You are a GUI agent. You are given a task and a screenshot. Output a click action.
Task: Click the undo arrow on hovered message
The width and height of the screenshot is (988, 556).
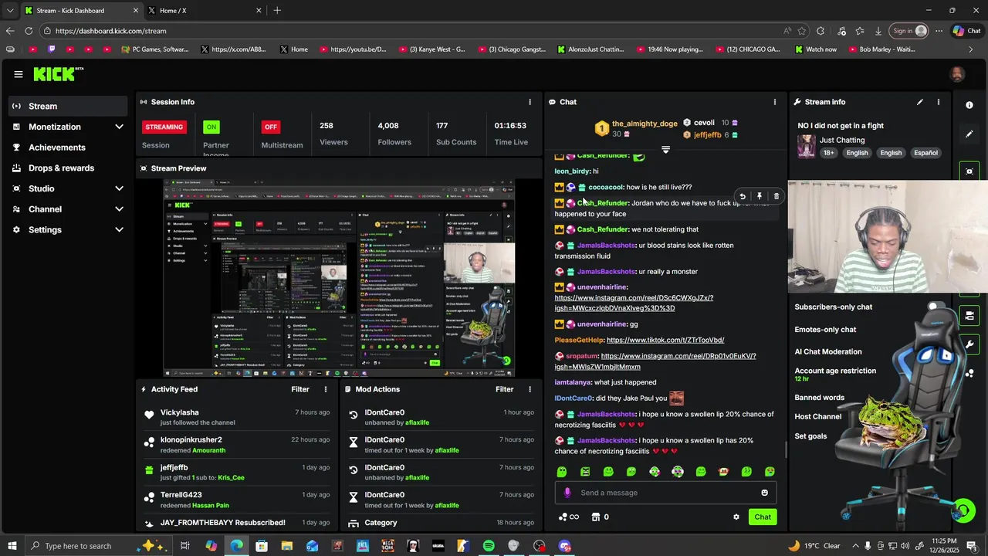743,196
